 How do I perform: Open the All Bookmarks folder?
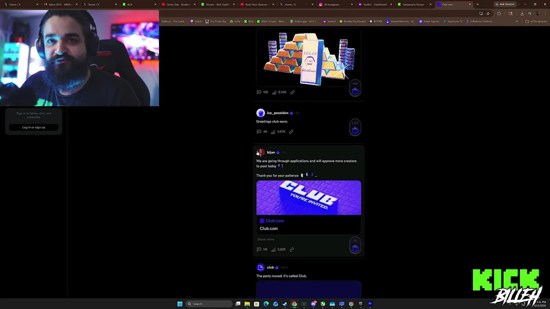pyautogui.click(x=536, y=21)
